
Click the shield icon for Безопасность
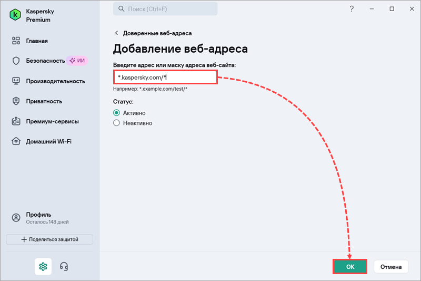(x=16, y=61)
